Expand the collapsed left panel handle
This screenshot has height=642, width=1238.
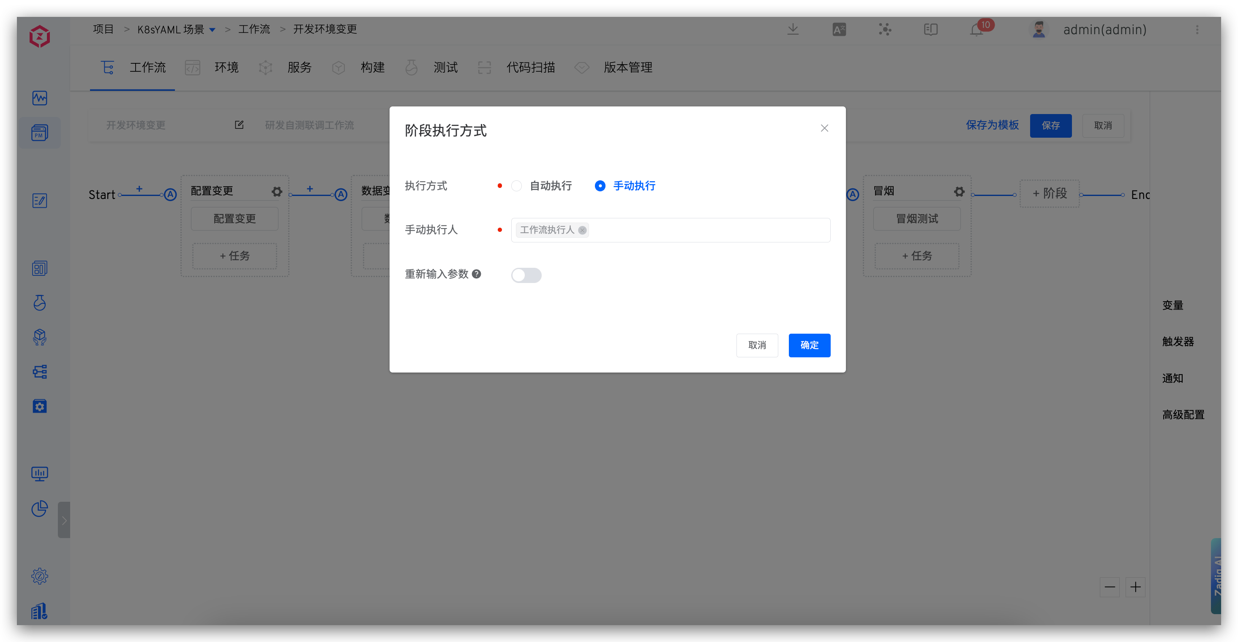(64, 520)
